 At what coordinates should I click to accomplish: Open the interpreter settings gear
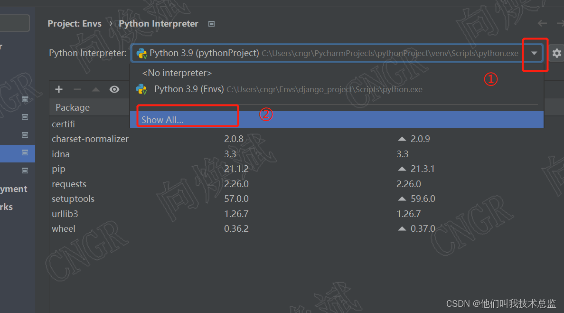point(556,53)
